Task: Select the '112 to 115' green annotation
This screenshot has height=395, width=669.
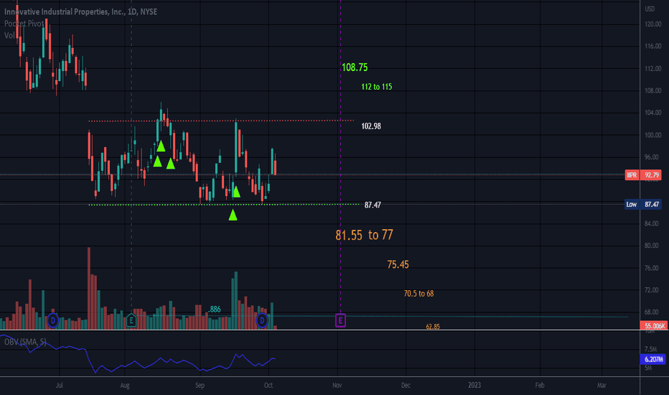Action: tap(376, 87)
